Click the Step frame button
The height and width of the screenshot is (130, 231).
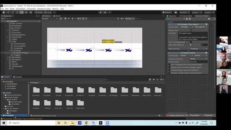pos(110,12)
